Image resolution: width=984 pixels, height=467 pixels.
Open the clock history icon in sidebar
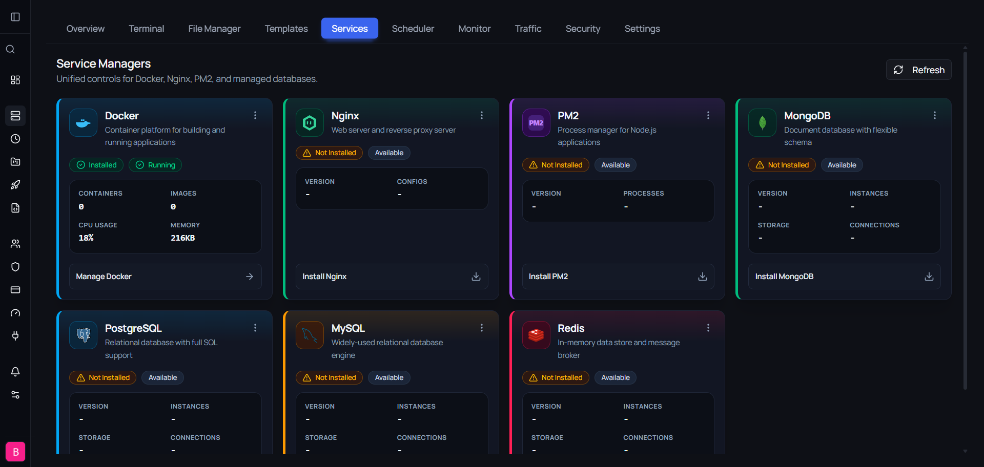[x=15, y=139]
